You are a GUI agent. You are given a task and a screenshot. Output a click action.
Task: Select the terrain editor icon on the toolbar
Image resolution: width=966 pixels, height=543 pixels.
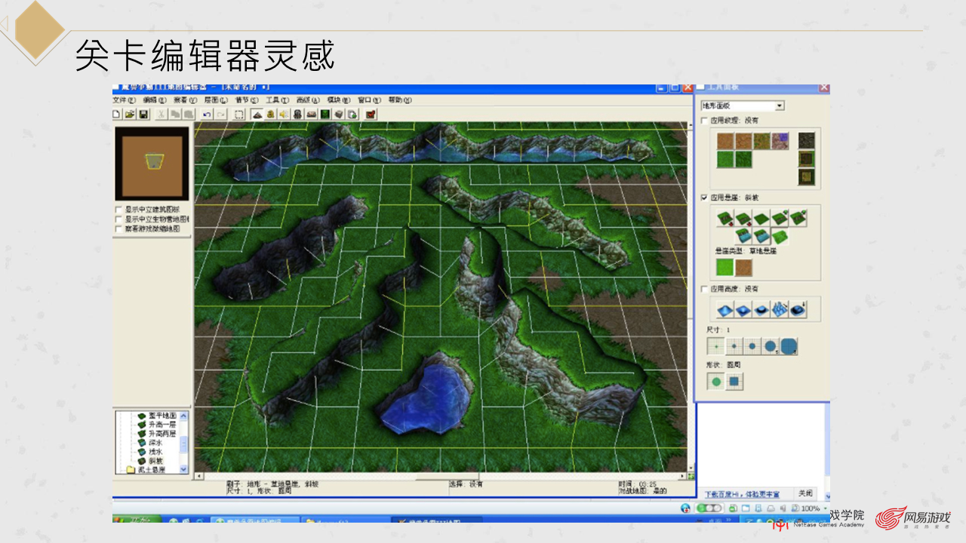[x=257, y=113]
